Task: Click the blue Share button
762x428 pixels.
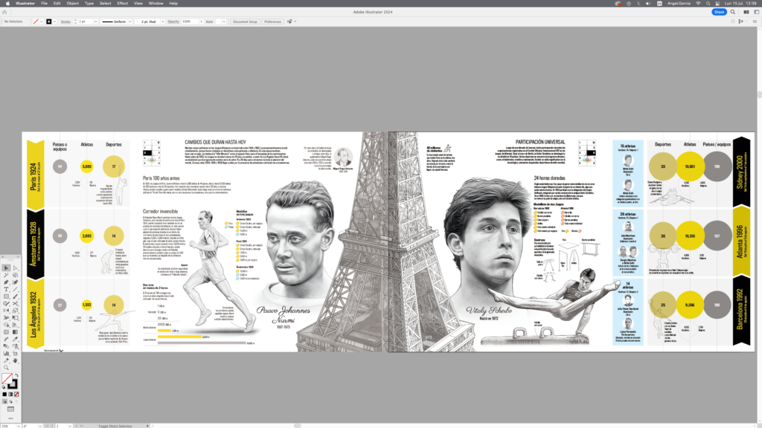Action: click(x=720, y=12)
